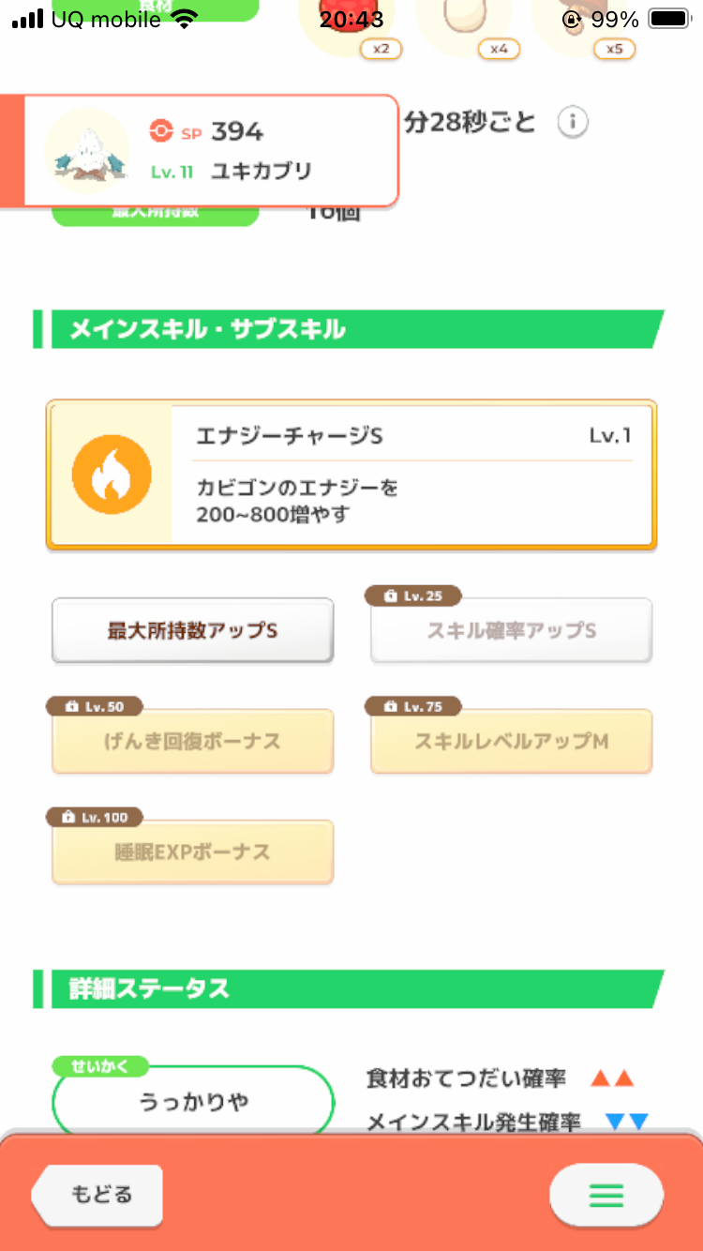Screen dimensions: 703x1251
Task: Tap the Lv. 100 lock badge
Action: click(94, 817)
